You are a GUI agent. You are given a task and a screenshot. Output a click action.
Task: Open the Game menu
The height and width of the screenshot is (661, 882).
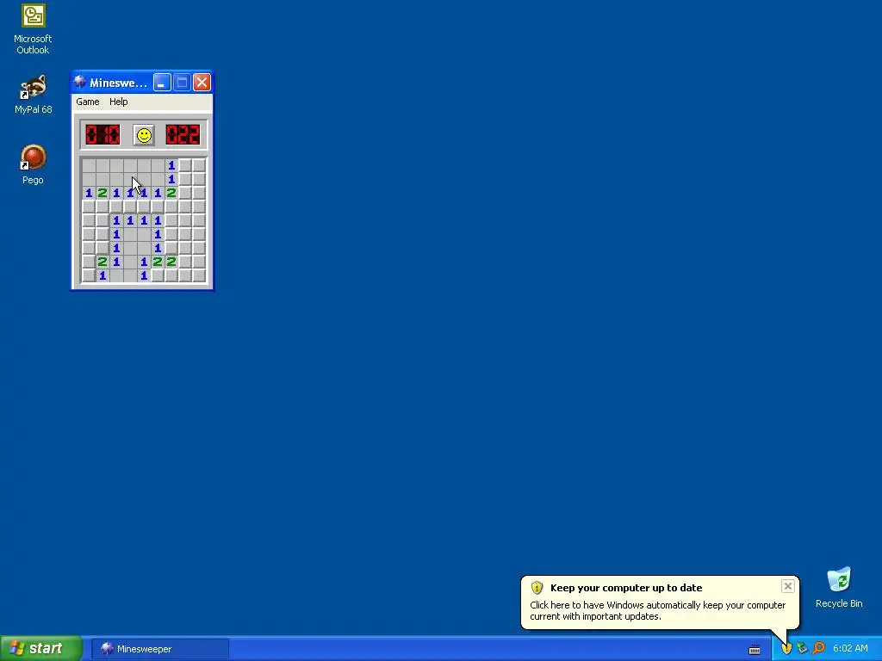(x=88, y=102)
